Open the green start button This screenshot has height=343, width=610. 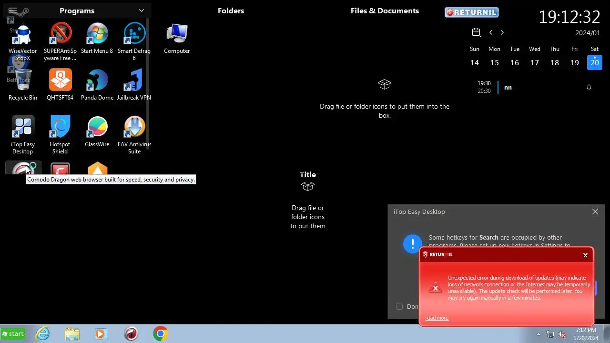[13, 333]
